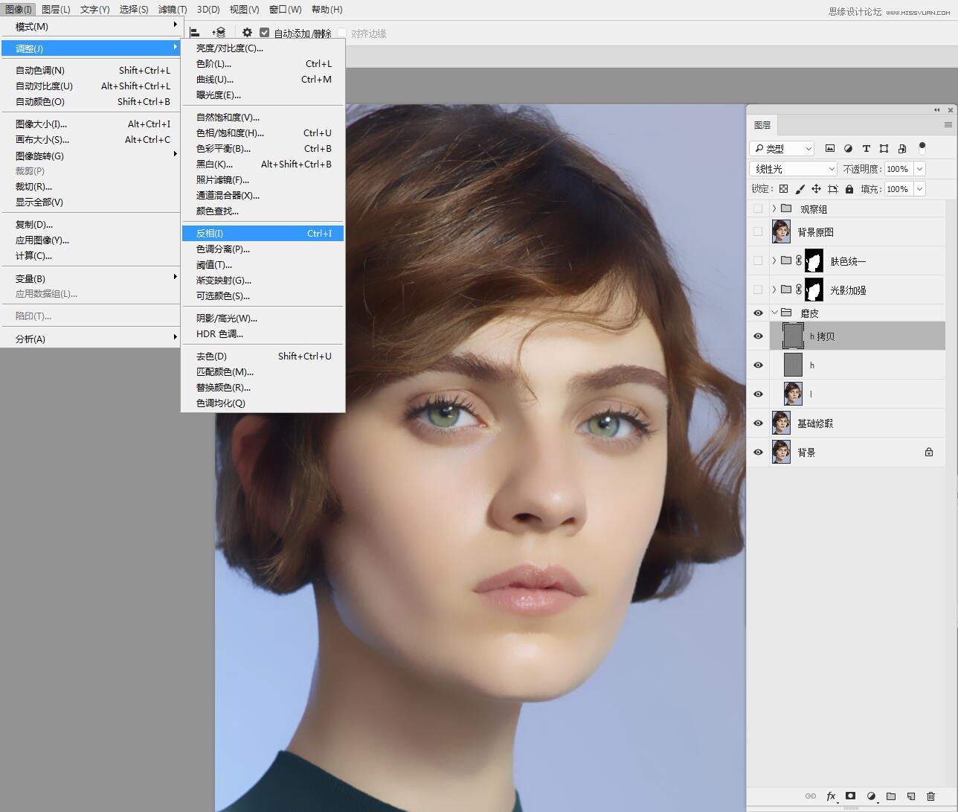Expand the 观察组 layer group
The height and width of the screenshot is (812, 958).
(774, 209)
